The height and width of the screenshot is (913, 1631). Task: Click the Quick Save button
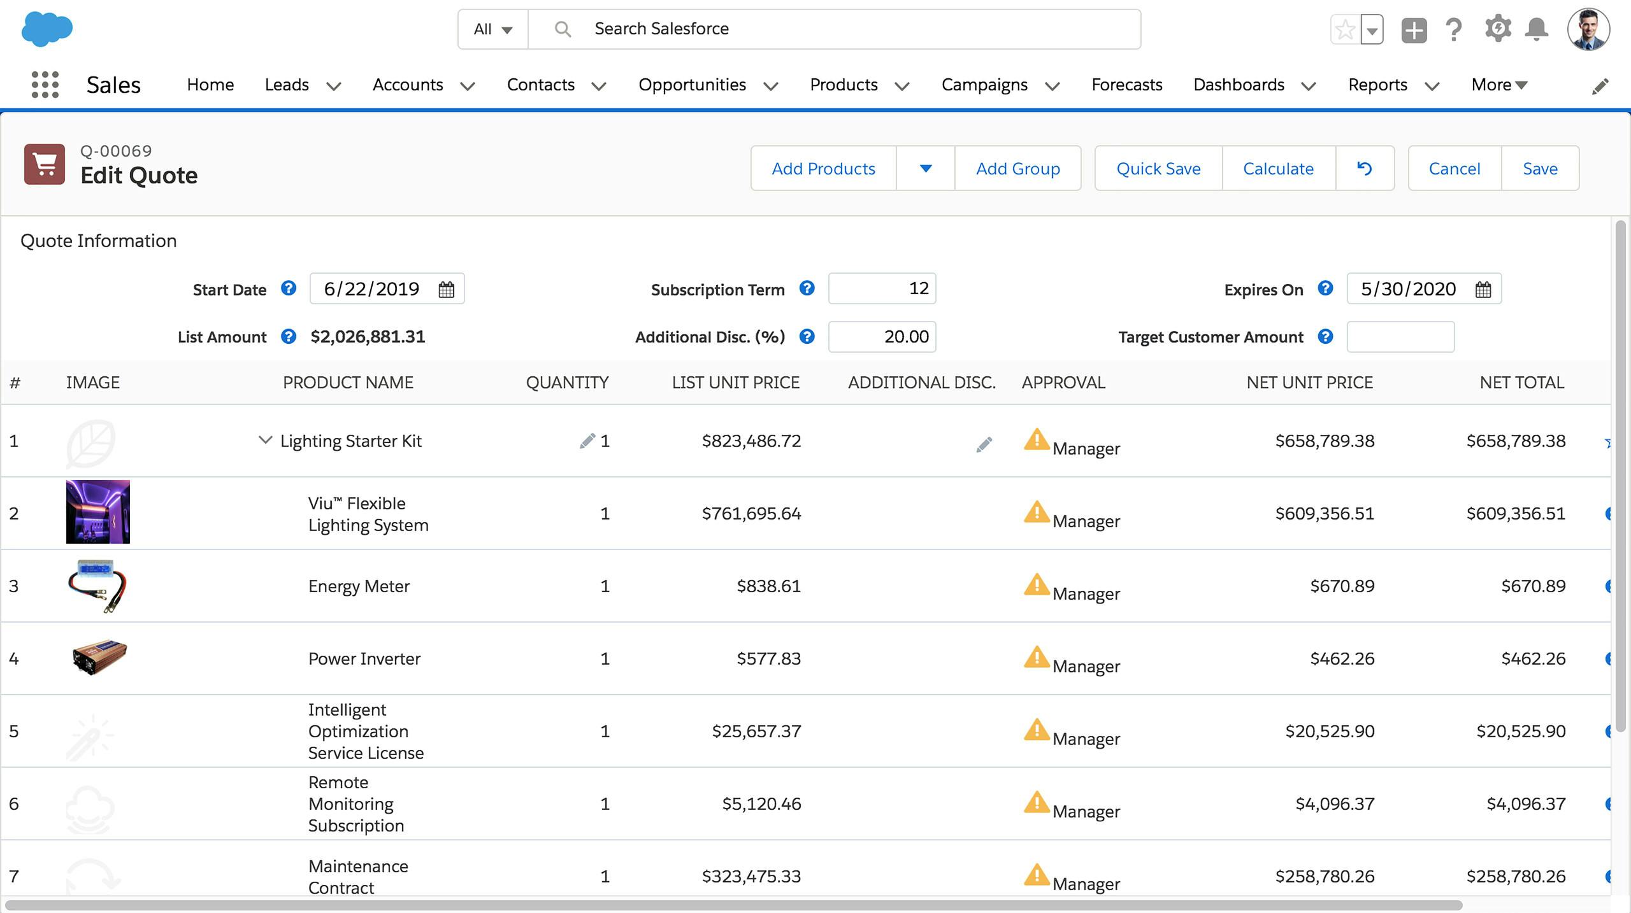tap(1158, 168)
